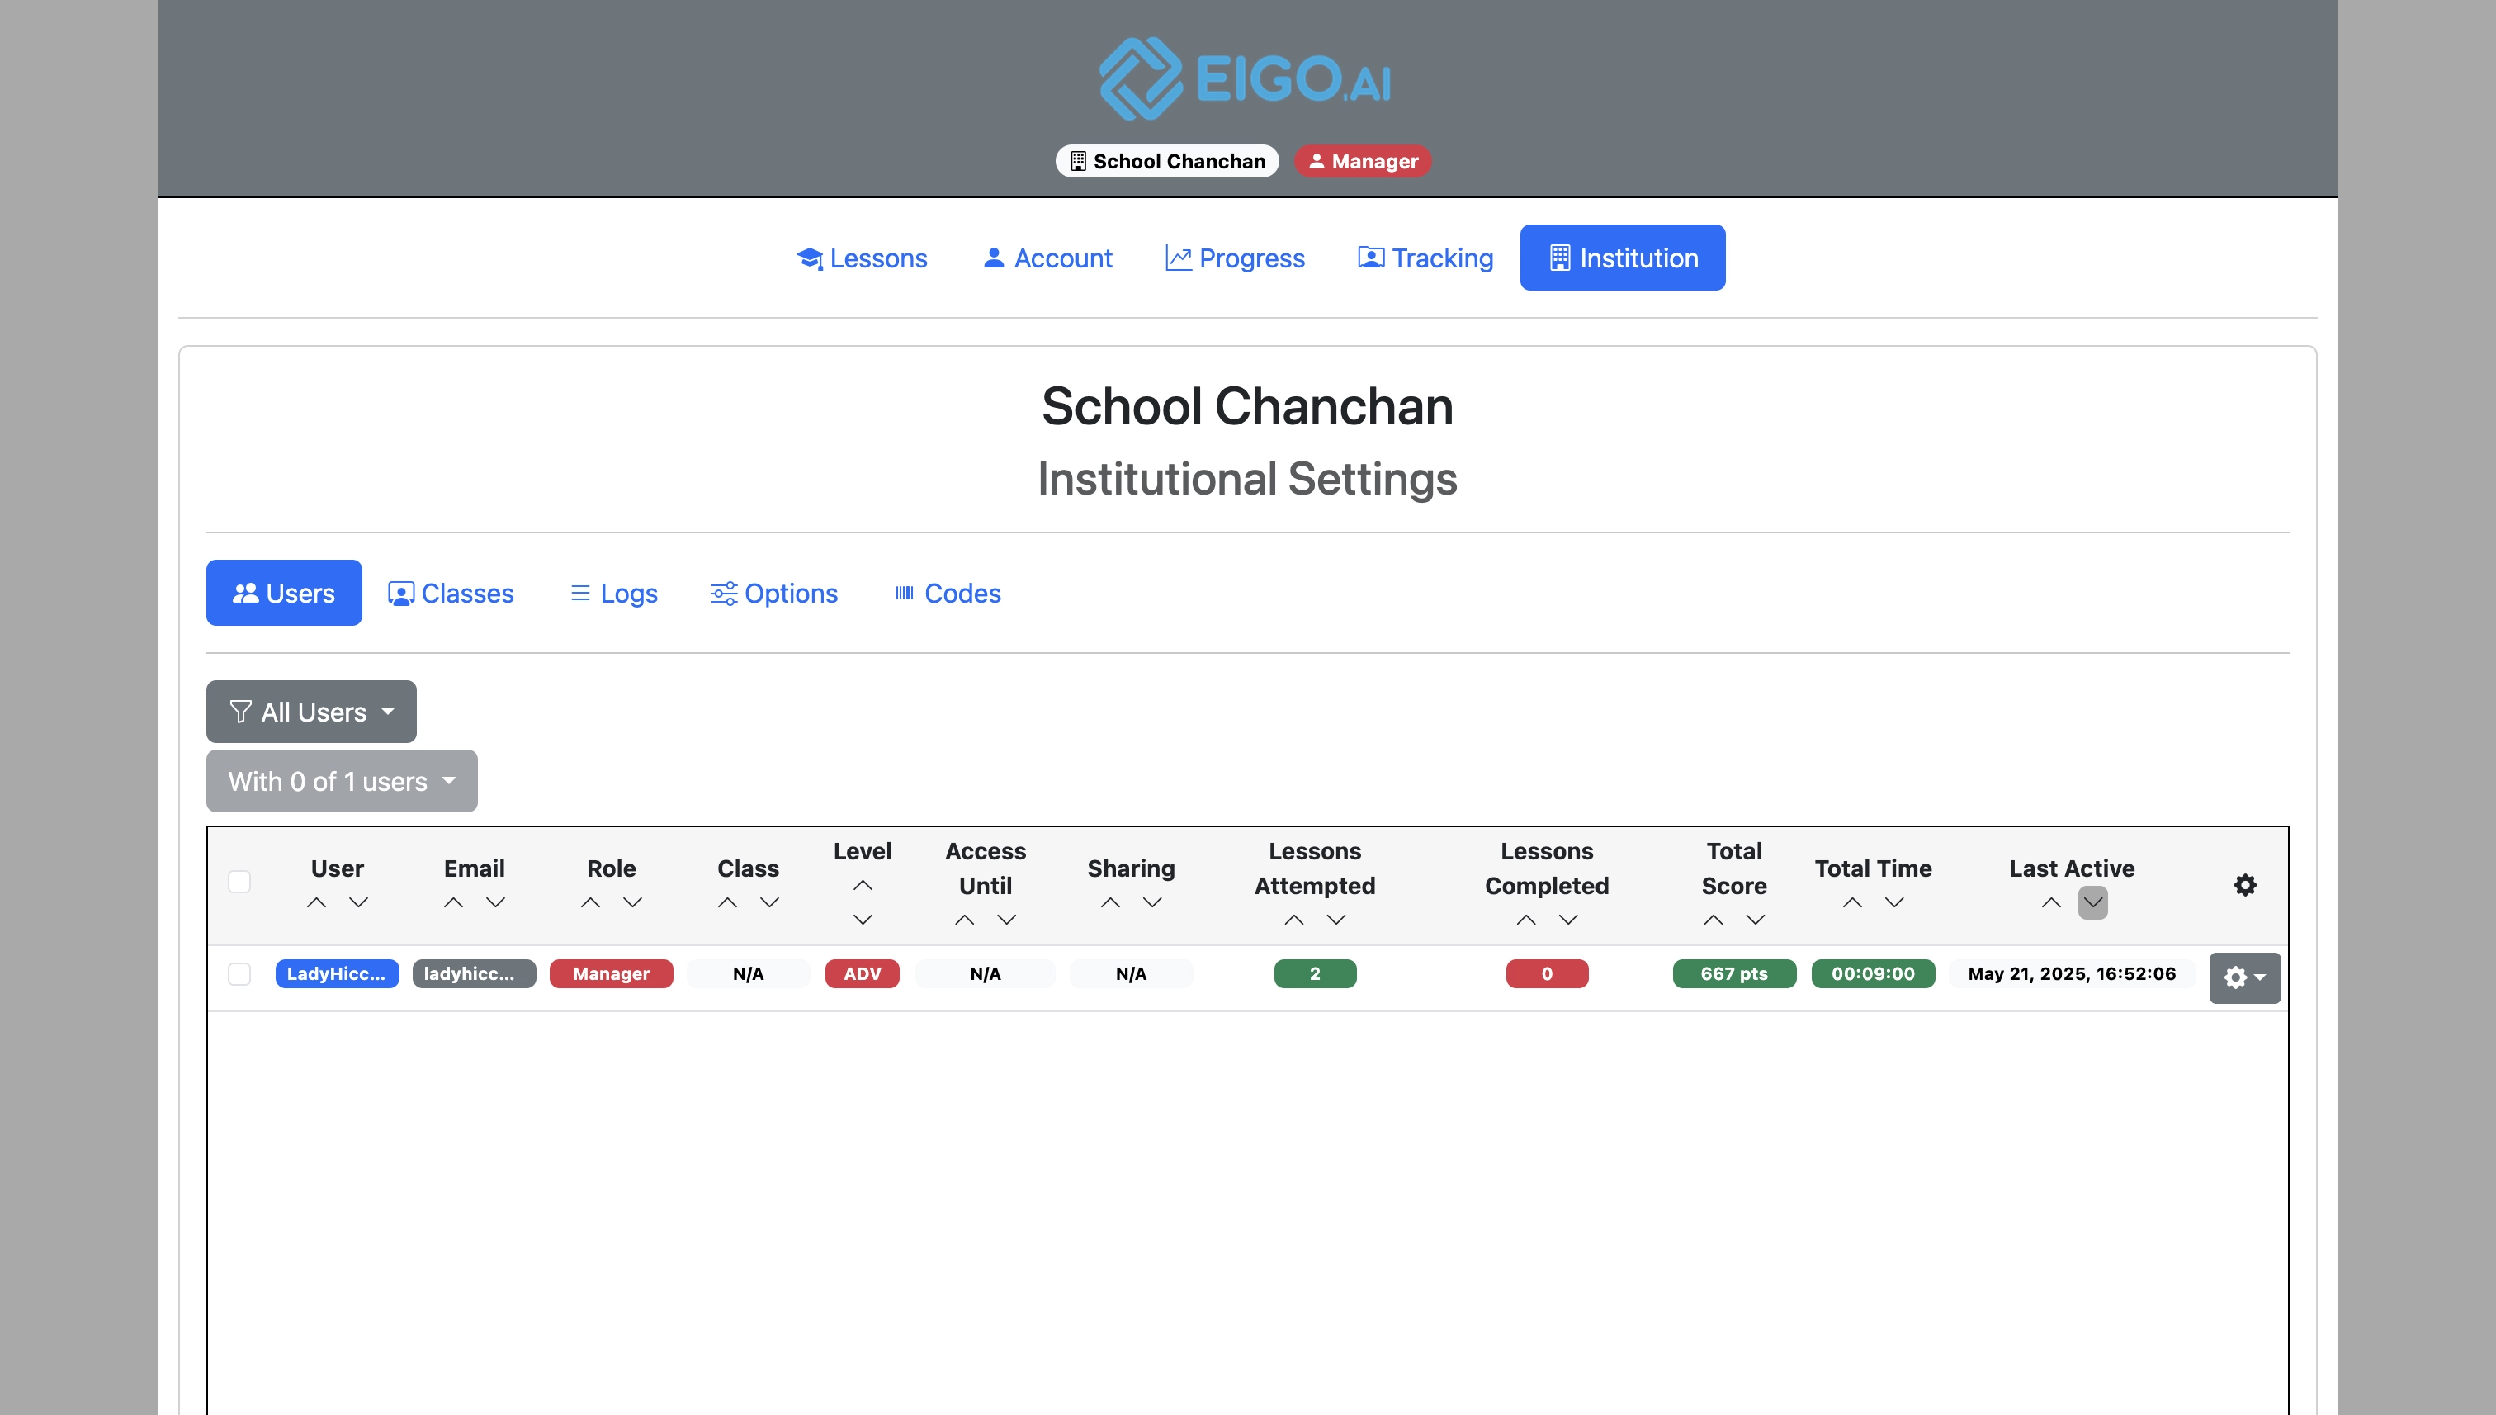The width and height of the screenshot is (2496, 1415).
Task: Click the May 21, 2025, 16:52:06 timestamp
Action: 2072,974
